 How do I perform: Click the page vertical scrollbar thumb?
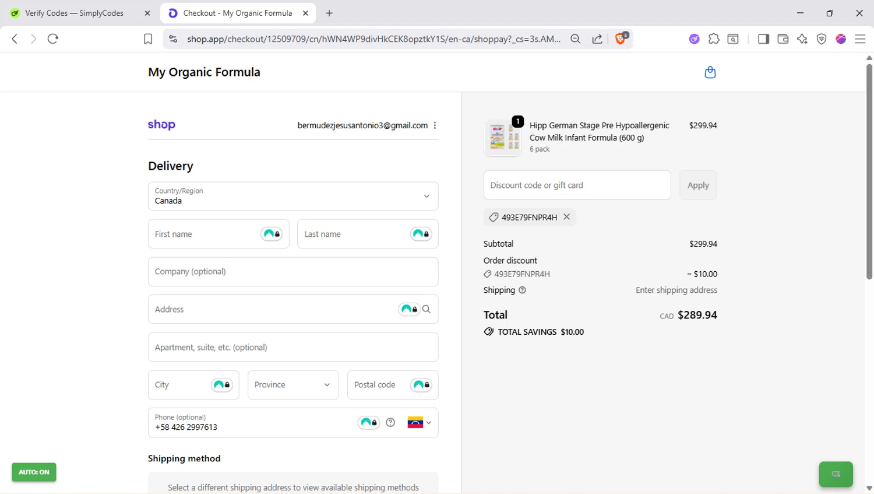point(869,171)
